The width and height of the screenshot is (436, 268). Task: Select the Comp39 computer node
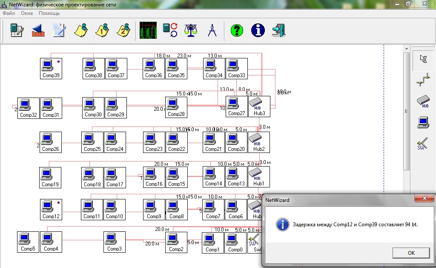point(51,69)
